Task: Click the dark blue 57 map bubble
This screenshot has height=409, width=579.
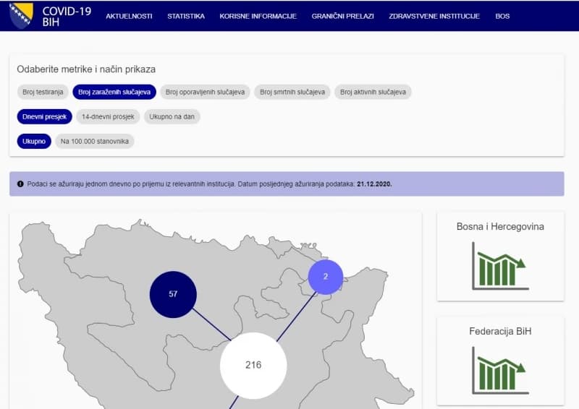Action: tap(173, 294)
